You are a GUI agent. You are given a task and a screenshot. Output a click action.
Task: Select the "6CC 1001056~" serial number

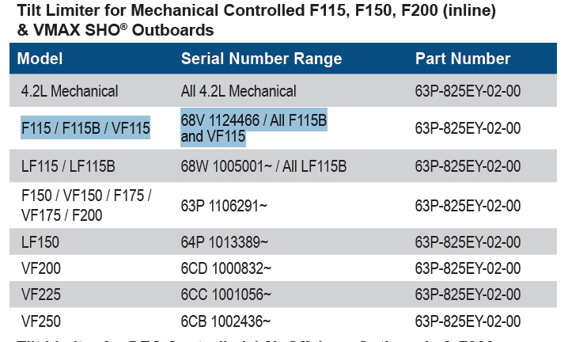(x=226, y=294)
